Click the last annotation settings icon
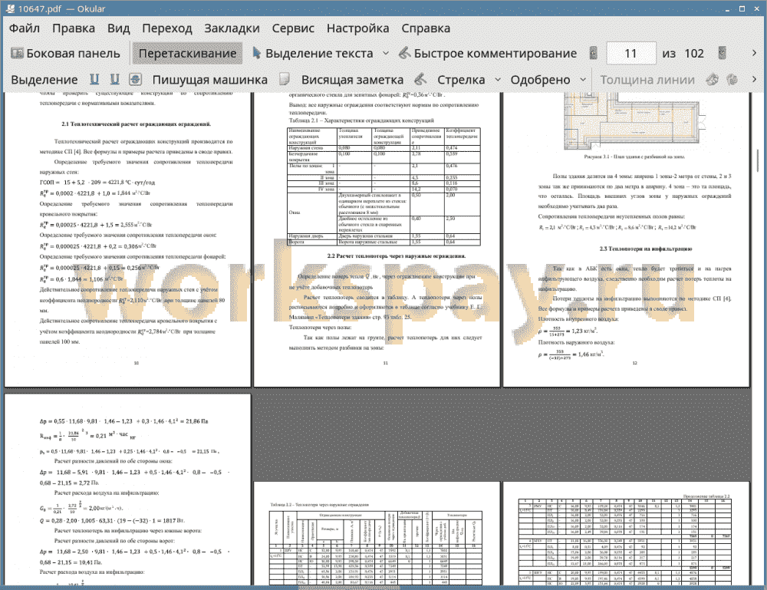767x590 pixels. 732,79
